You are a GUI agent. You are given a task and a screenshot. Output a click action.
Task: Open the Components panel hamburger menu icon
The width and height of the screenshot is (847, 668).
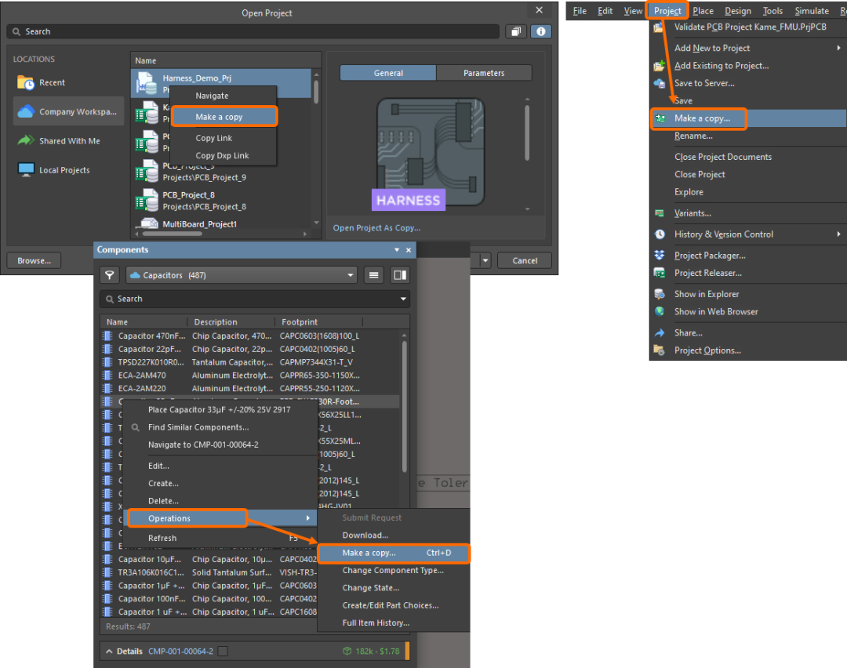[373, 275]
